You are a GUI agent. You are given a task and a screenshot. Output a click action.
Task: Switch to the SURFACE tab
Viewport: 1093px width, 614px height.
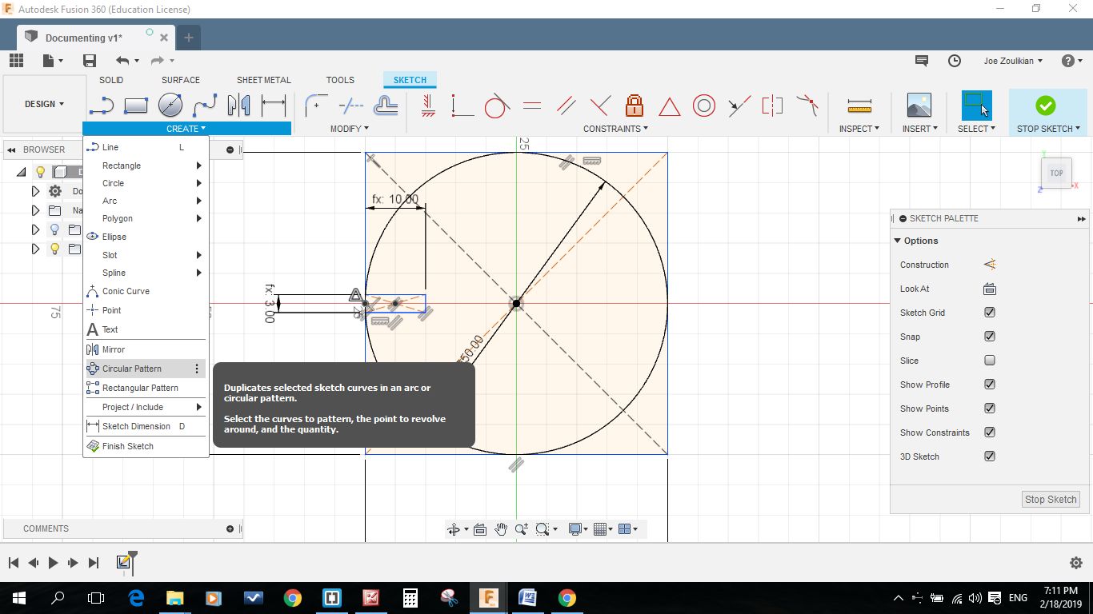(x=181, y=80)
